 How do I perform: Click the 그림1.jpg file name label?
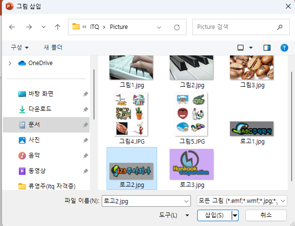coord(132,85)
